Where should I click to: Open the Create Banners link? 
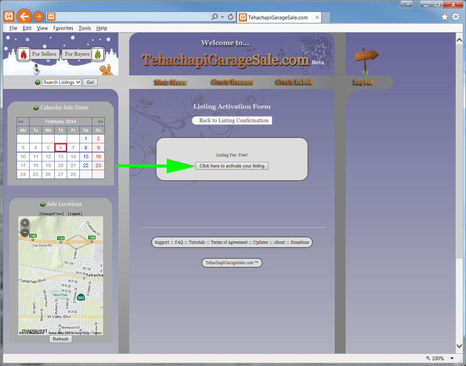(232, 82)
